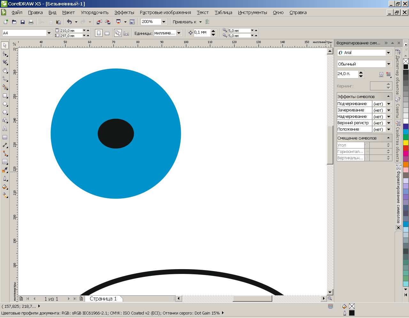The image size is (409, 318).
Task: Click the Import icon in toolbar
Action: [99, 22]
